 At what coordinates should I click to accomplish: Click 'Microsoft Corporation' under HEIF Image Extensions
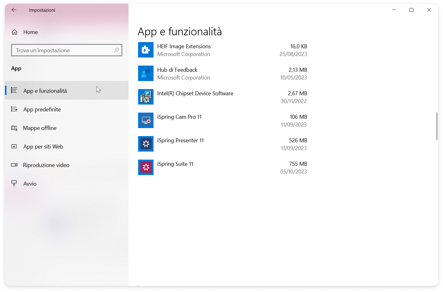tap(184, 54)
